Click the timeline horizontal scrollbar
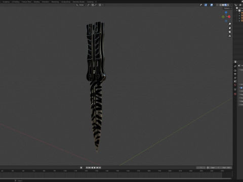This screenshot has width=243, height=182. pos(116,178)
